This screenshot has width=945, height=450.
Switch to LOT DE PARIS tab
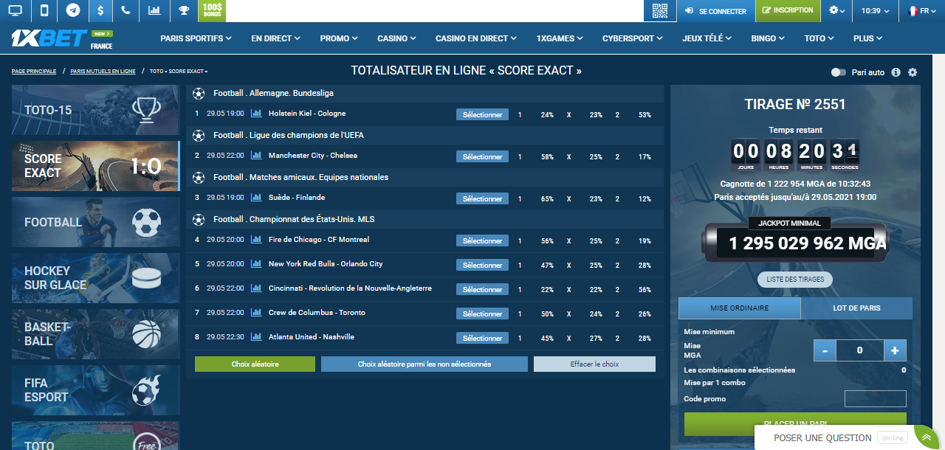[x=856, y=308]
